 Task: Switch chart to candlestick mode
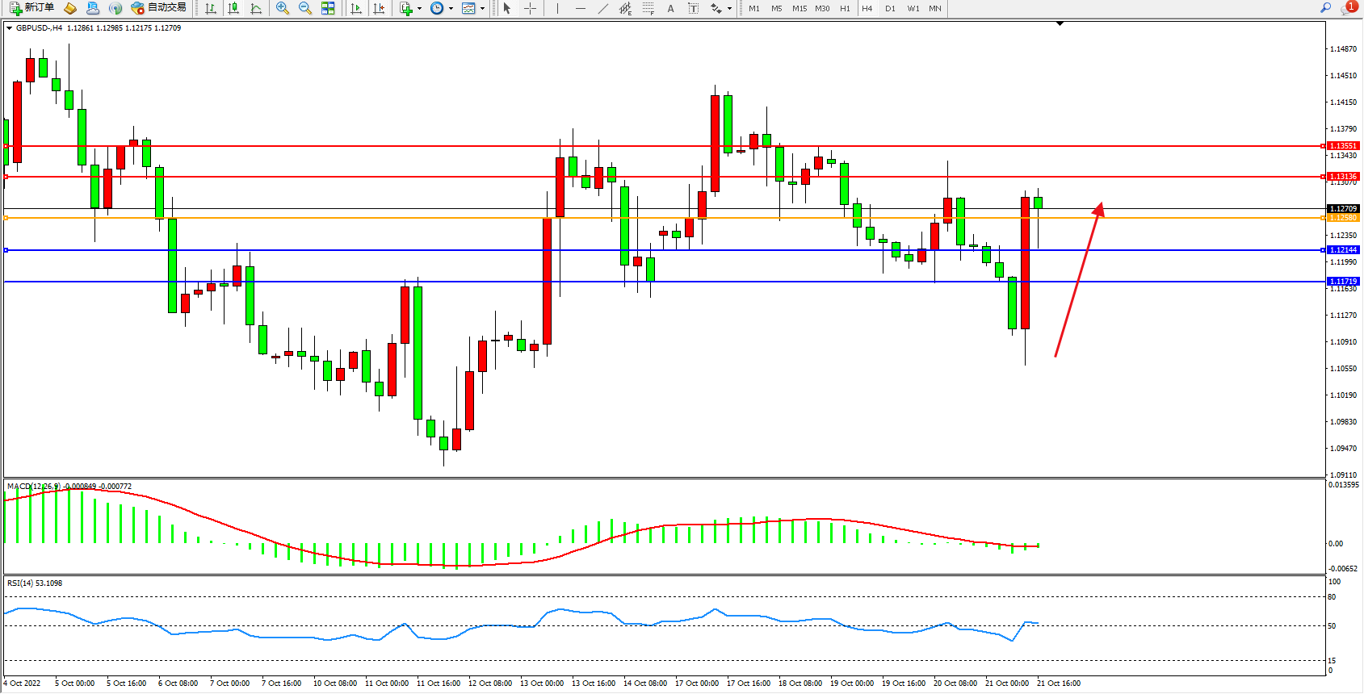click(x=233, y=8)
